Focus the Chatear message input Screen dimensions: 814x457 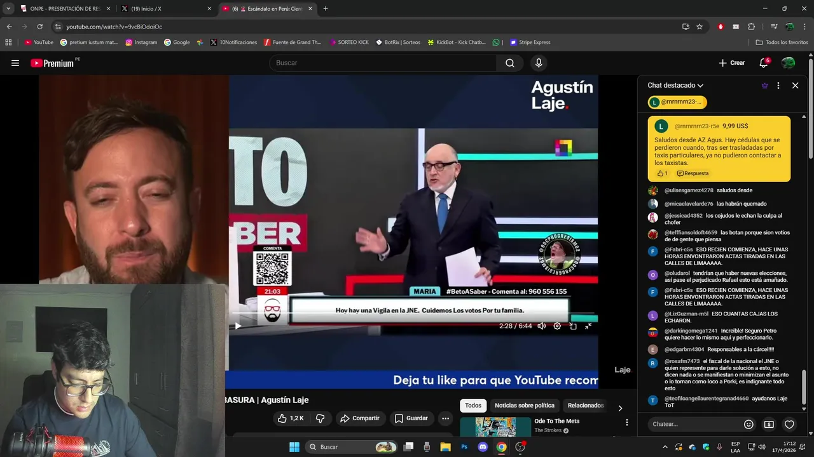pos(695,424)
